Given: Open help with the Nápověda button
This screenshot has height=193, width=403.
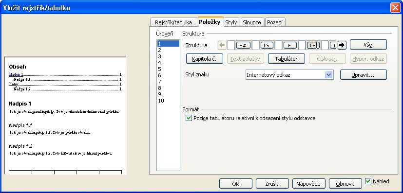Looking at the screenshot, I should 308,183.
